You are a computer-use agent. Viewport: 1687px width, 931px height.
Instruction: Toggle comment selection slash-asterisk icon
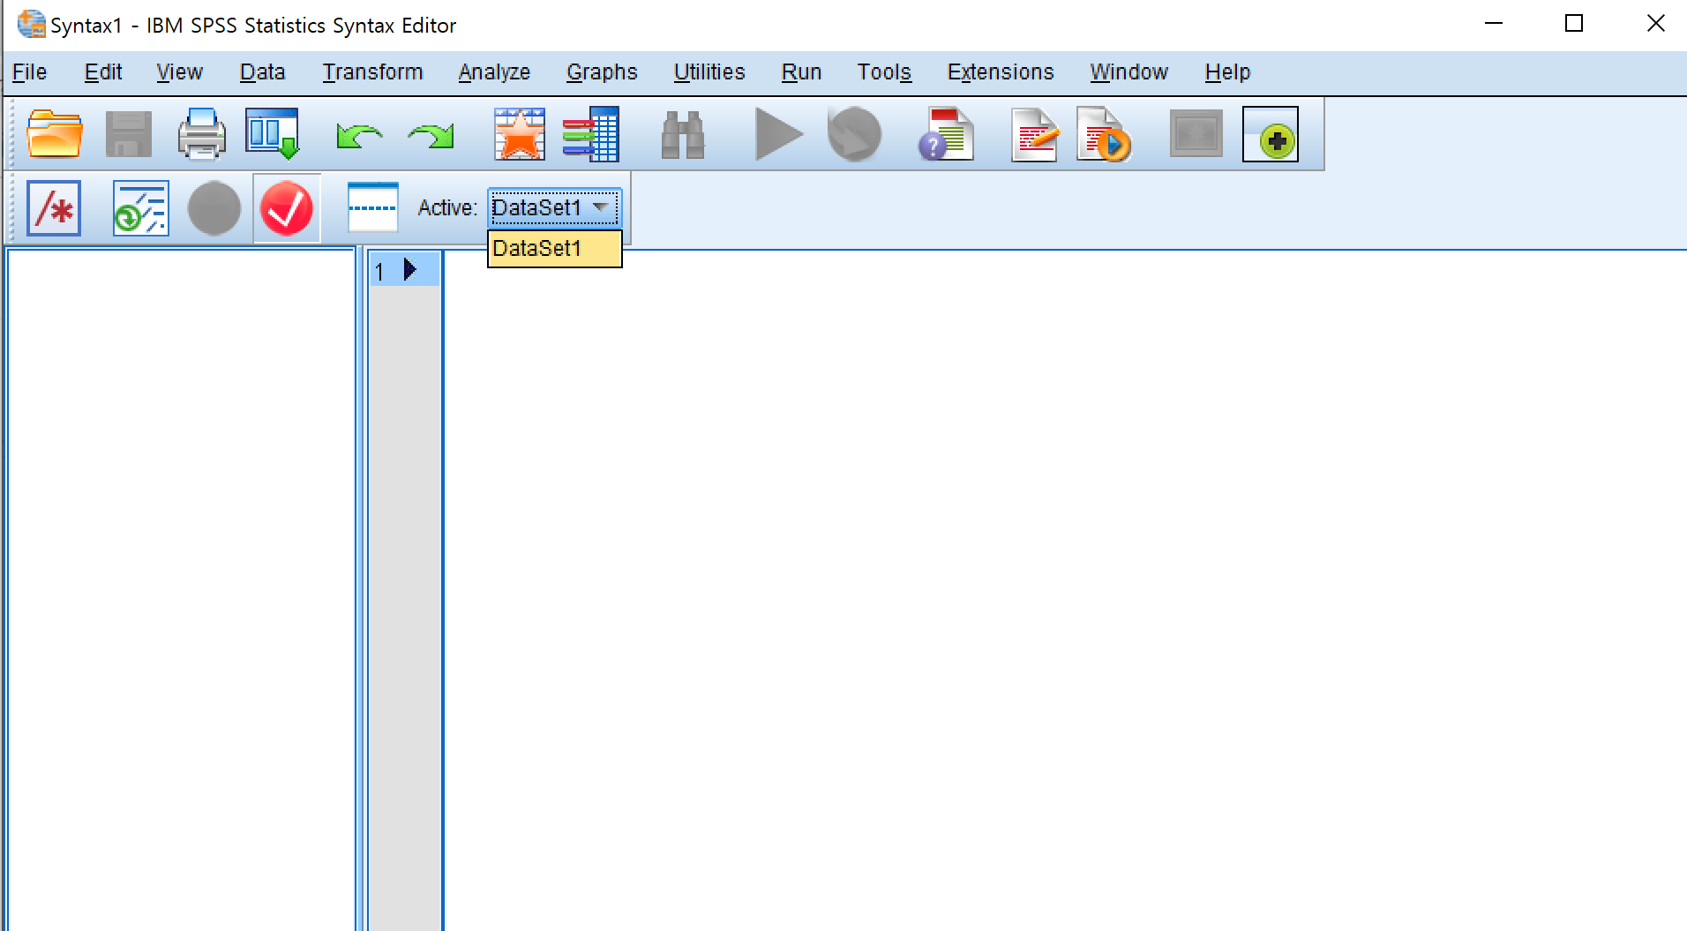54,208
